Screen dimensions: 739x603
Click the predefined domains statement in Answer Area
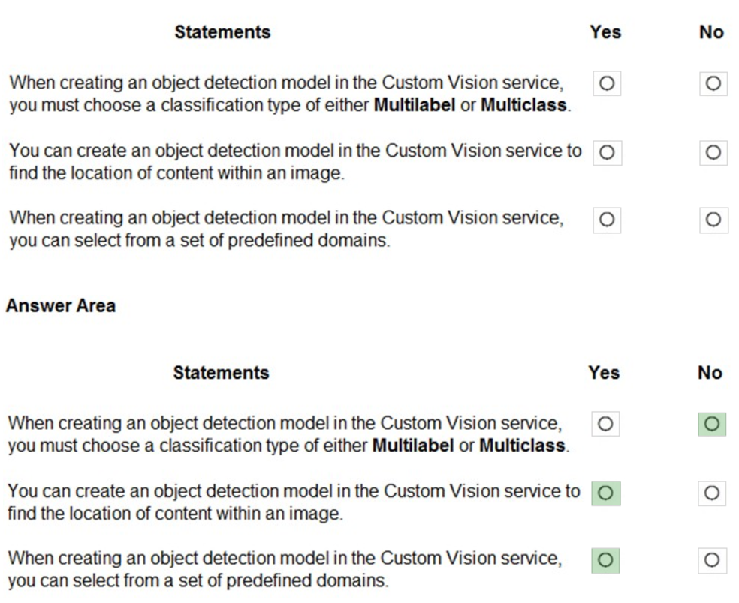click(x=284, y=570)
